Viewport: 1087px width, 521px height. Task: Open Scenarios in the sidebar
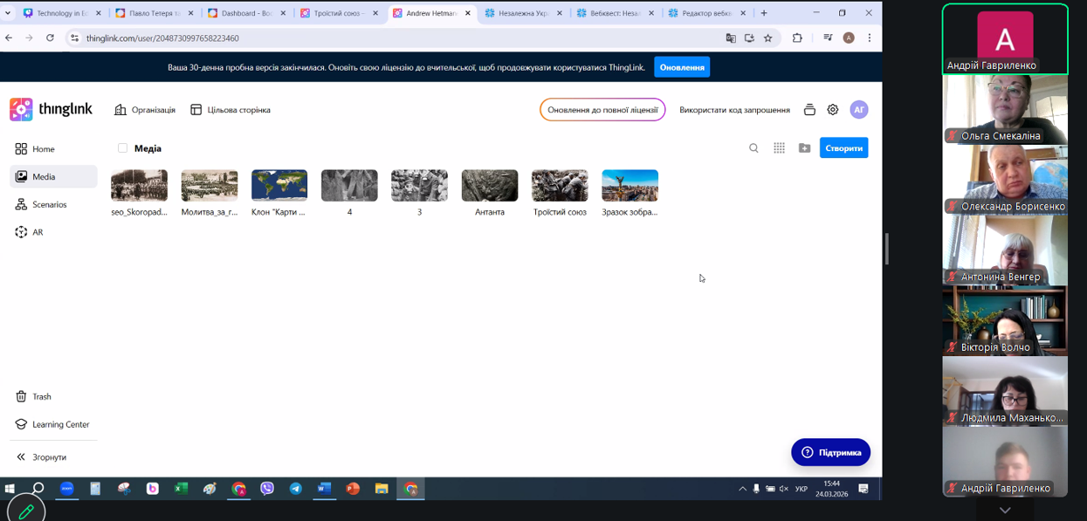pos(49,204)
